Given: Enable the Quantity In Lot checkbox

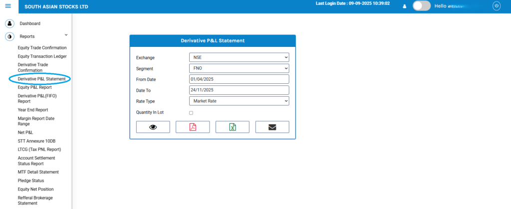Looking at the screenshot, I should tap(191, 113).
